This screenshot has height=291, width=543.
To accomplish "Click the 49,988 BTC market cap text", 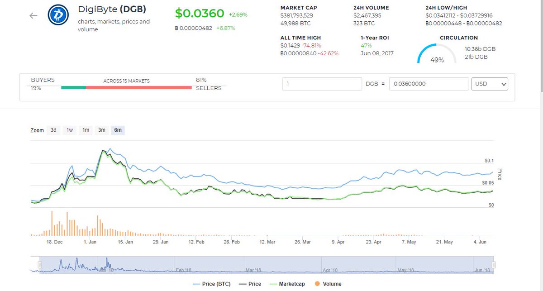I will coord(296,23).
